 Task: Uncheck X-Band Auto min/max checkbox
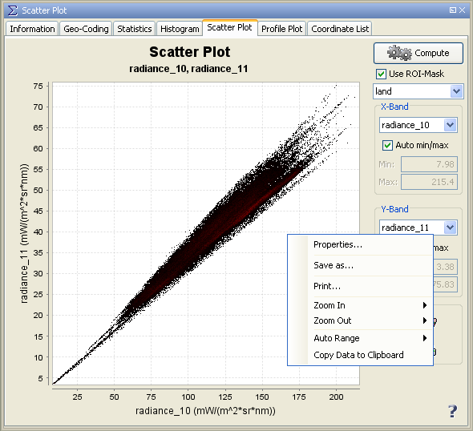pyautogui.click(x=387, y=145)
